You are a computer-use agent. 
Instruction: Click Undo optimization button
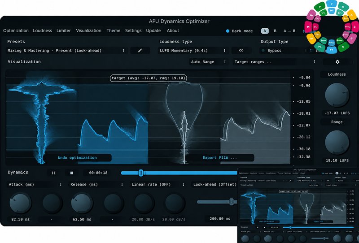77,158
